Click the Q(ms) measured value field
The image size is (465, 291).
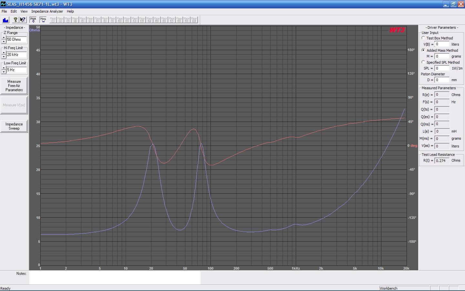click(442, 124)
